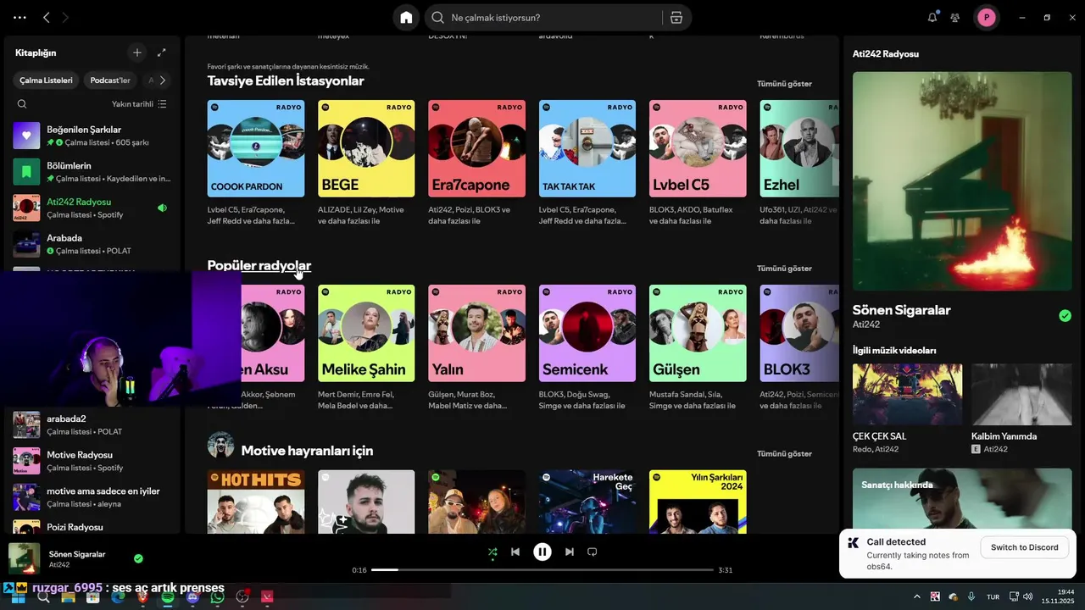Expand the library with the arrows icon
Viewport: 1085px width, 610px height.
click(162, 53)
